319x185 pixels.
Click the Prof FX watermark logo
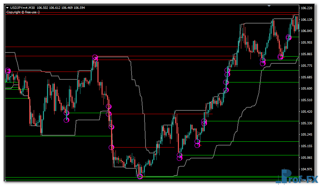coord(299,177)
